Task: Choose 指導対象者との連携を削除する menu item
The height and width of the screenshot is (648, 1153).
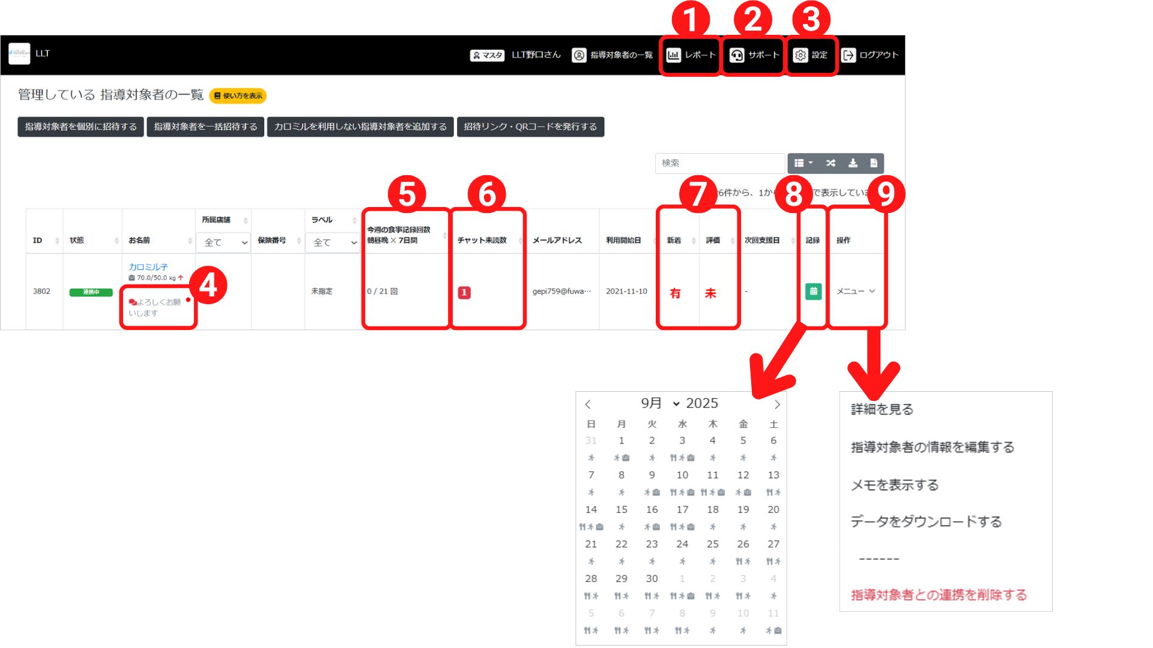Action: pyautogui.click(x=939, y=595)
